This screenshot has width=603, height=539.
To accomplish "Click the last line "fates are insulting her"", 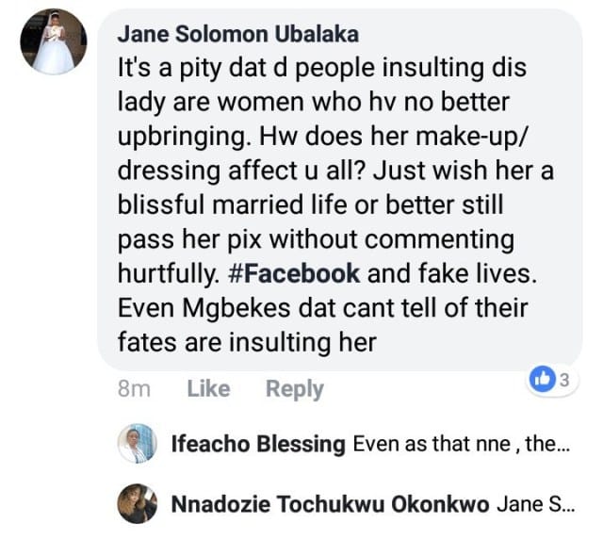I will (x=247, y=341).
